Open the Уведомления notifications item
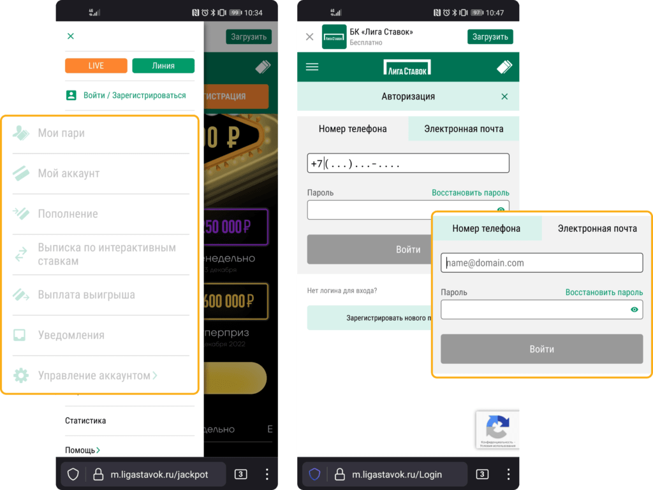Viewport: 653px width, 490px height. click(71, 335)
